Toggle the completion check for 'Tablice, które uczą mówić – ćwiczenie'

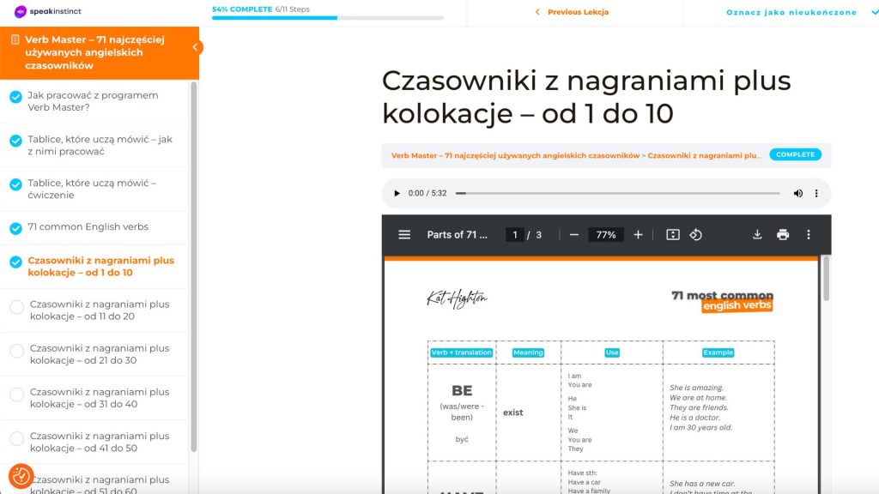[x=15, y=184]
